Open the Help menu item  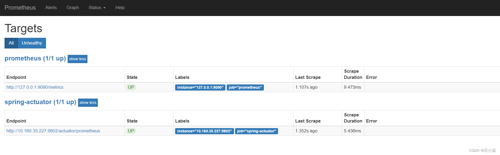pos(120,7)
